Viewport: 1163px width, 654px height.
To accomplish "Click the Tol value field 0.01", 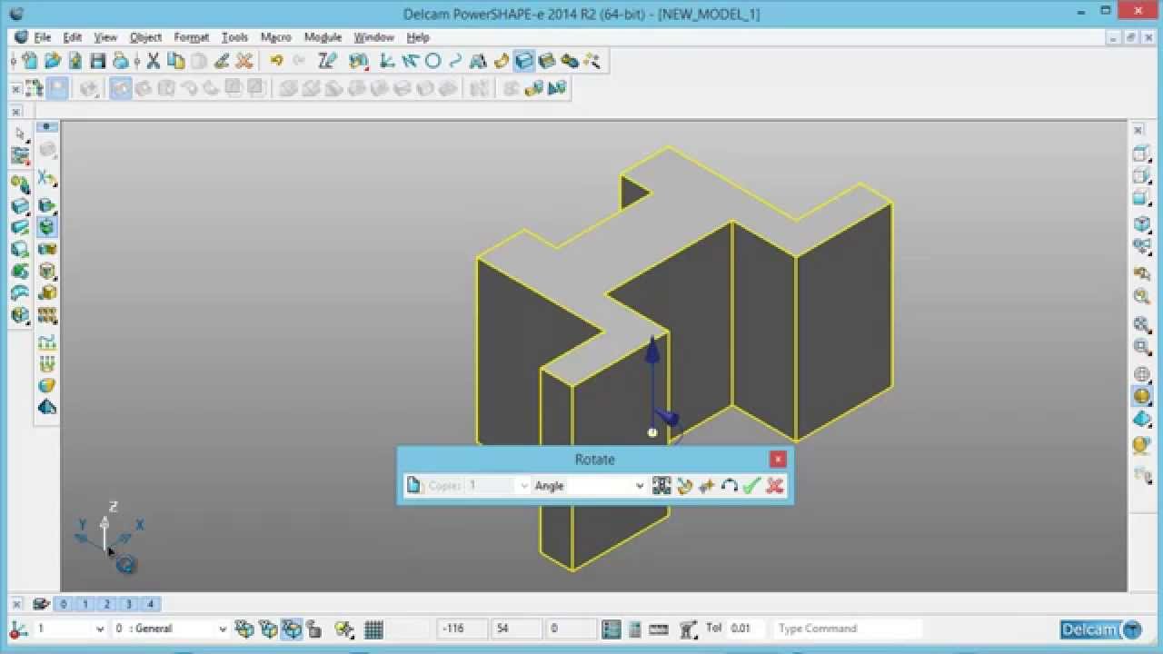I will [x=745, y=629].
